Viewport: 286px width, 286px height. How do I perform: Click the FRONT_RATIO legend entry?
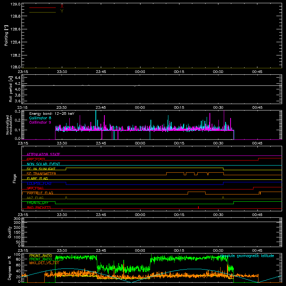point(41,256)
